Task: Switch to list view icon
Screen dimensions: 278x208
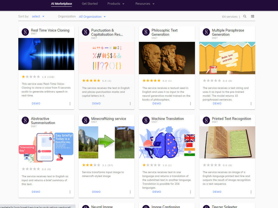Action: pos(252,16)
